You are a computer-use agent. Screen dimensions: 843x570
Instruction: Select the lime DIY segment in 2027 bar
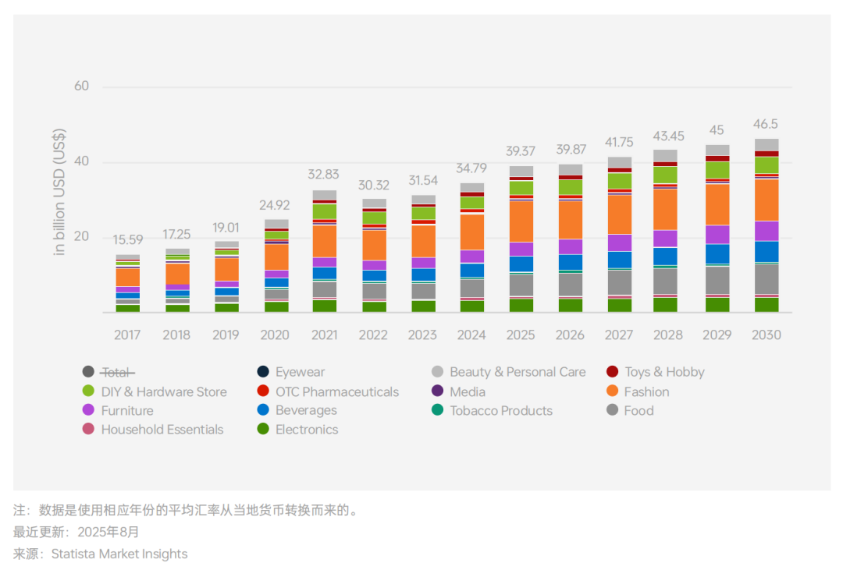pyautogui.click(x=620, y=180)
